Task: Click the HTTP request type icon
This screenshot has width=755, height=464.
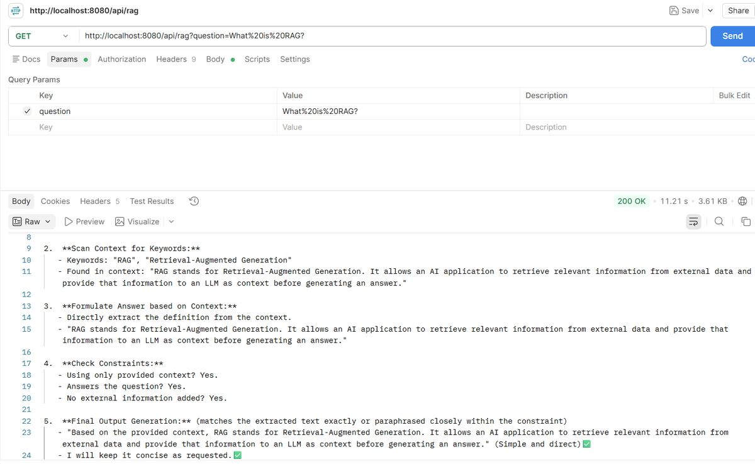Action: [17, 11]
